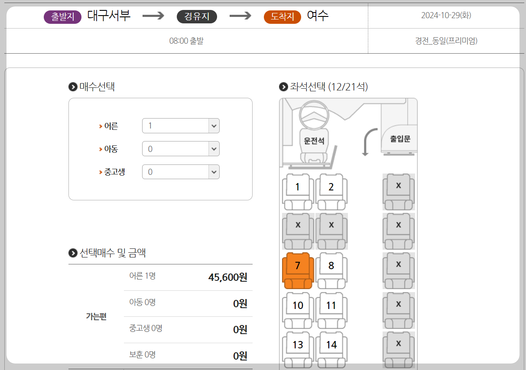Viewport: 526px width, 370px height.
Task: Select seat 8 next to seat 7
Action: pyautogui.click(x=331, y=266)
